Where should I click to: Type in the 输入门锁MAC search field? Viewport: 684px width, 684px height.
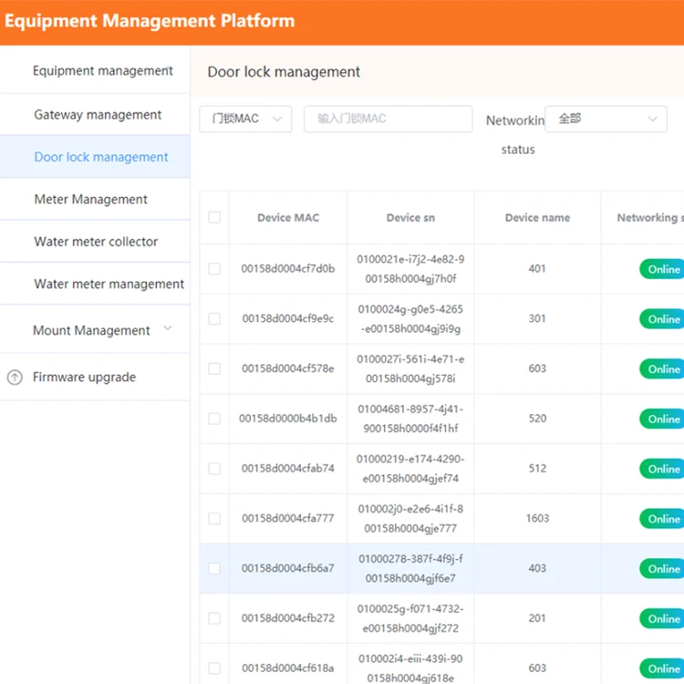pyautogui.click(x=388, y=119)
